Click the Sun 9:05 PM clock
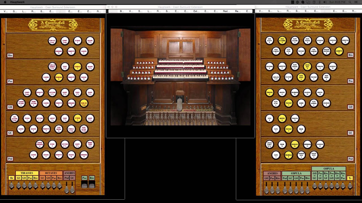The height and width of the screenshot is (203, 362). point(337,2)
